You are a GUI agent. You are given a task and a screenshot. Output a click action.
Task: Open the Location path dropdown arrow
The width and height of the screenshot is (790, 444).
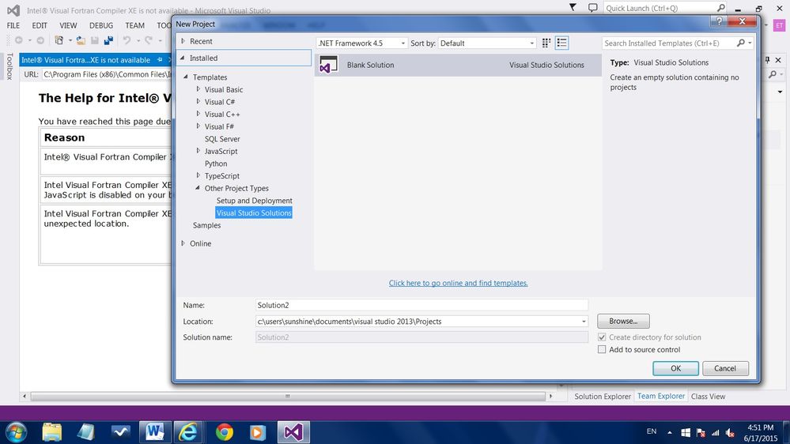pyautogui.click(x=584, y=322)
